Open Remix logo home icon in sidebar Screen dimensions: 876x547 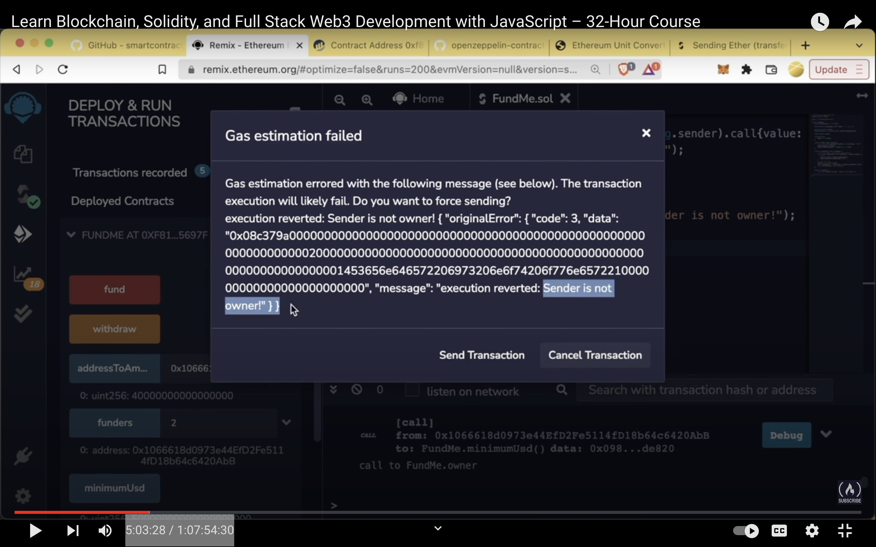[x=23, y=108]
